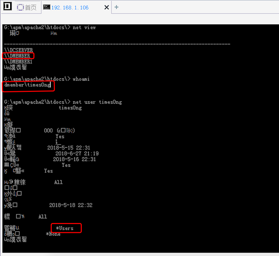Click the \\DMEMBER1 host line
Viewport: 279px width, 256px height.
coord(18,62)
